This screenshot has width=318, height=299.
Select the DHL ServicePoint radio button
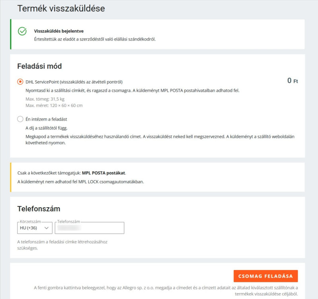point(20,82)
